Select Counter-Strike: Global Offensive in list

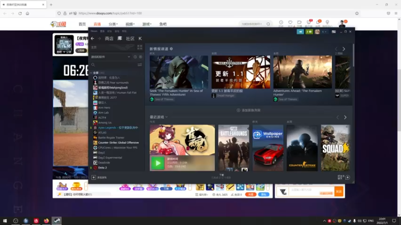coord(116,142)
